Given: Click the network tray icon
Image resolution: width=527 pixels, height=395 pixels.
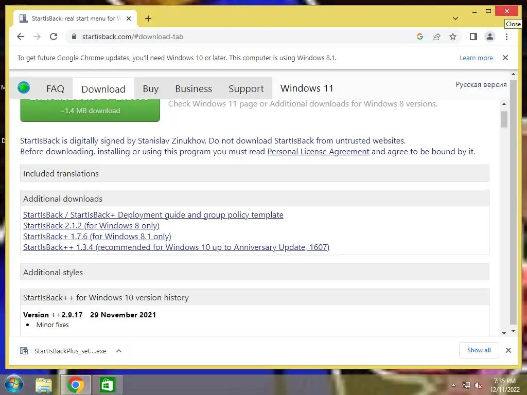Looking at the screenshot, I should (466, 385).
